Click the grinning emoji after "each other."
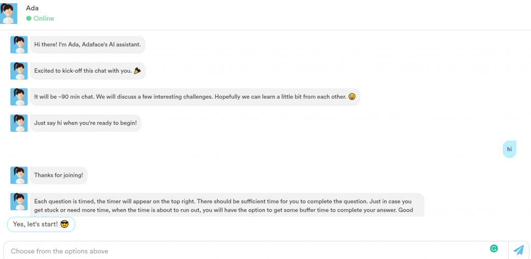531x259 pixels. (352, 97)
